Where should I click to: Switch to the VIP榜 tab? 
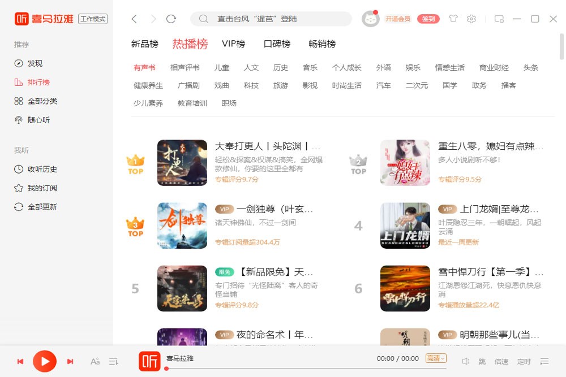233,44
